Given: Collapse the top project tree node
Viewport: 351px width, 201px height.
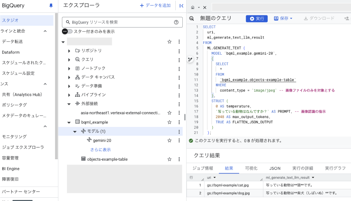Looking at the screenshot, I should coord(63,42).
